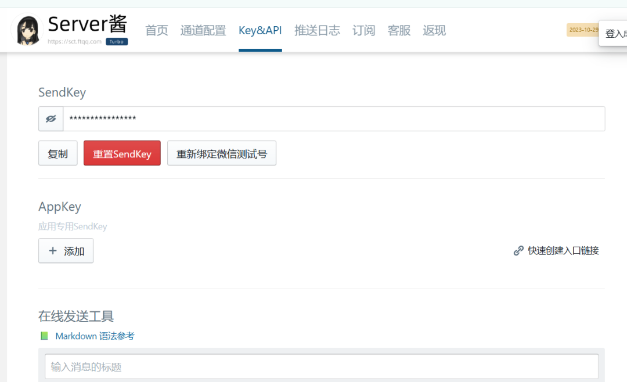
Task: Click the 复制 copy button
Action: [57, 153]
